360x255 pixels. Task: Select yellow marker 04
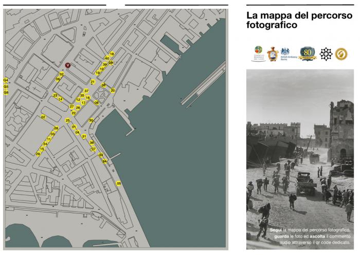(77, 132)
